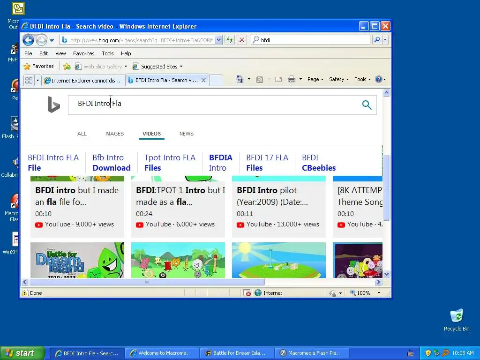
Task: Open the Tools menu in menu bar
Action: (107, 53)
